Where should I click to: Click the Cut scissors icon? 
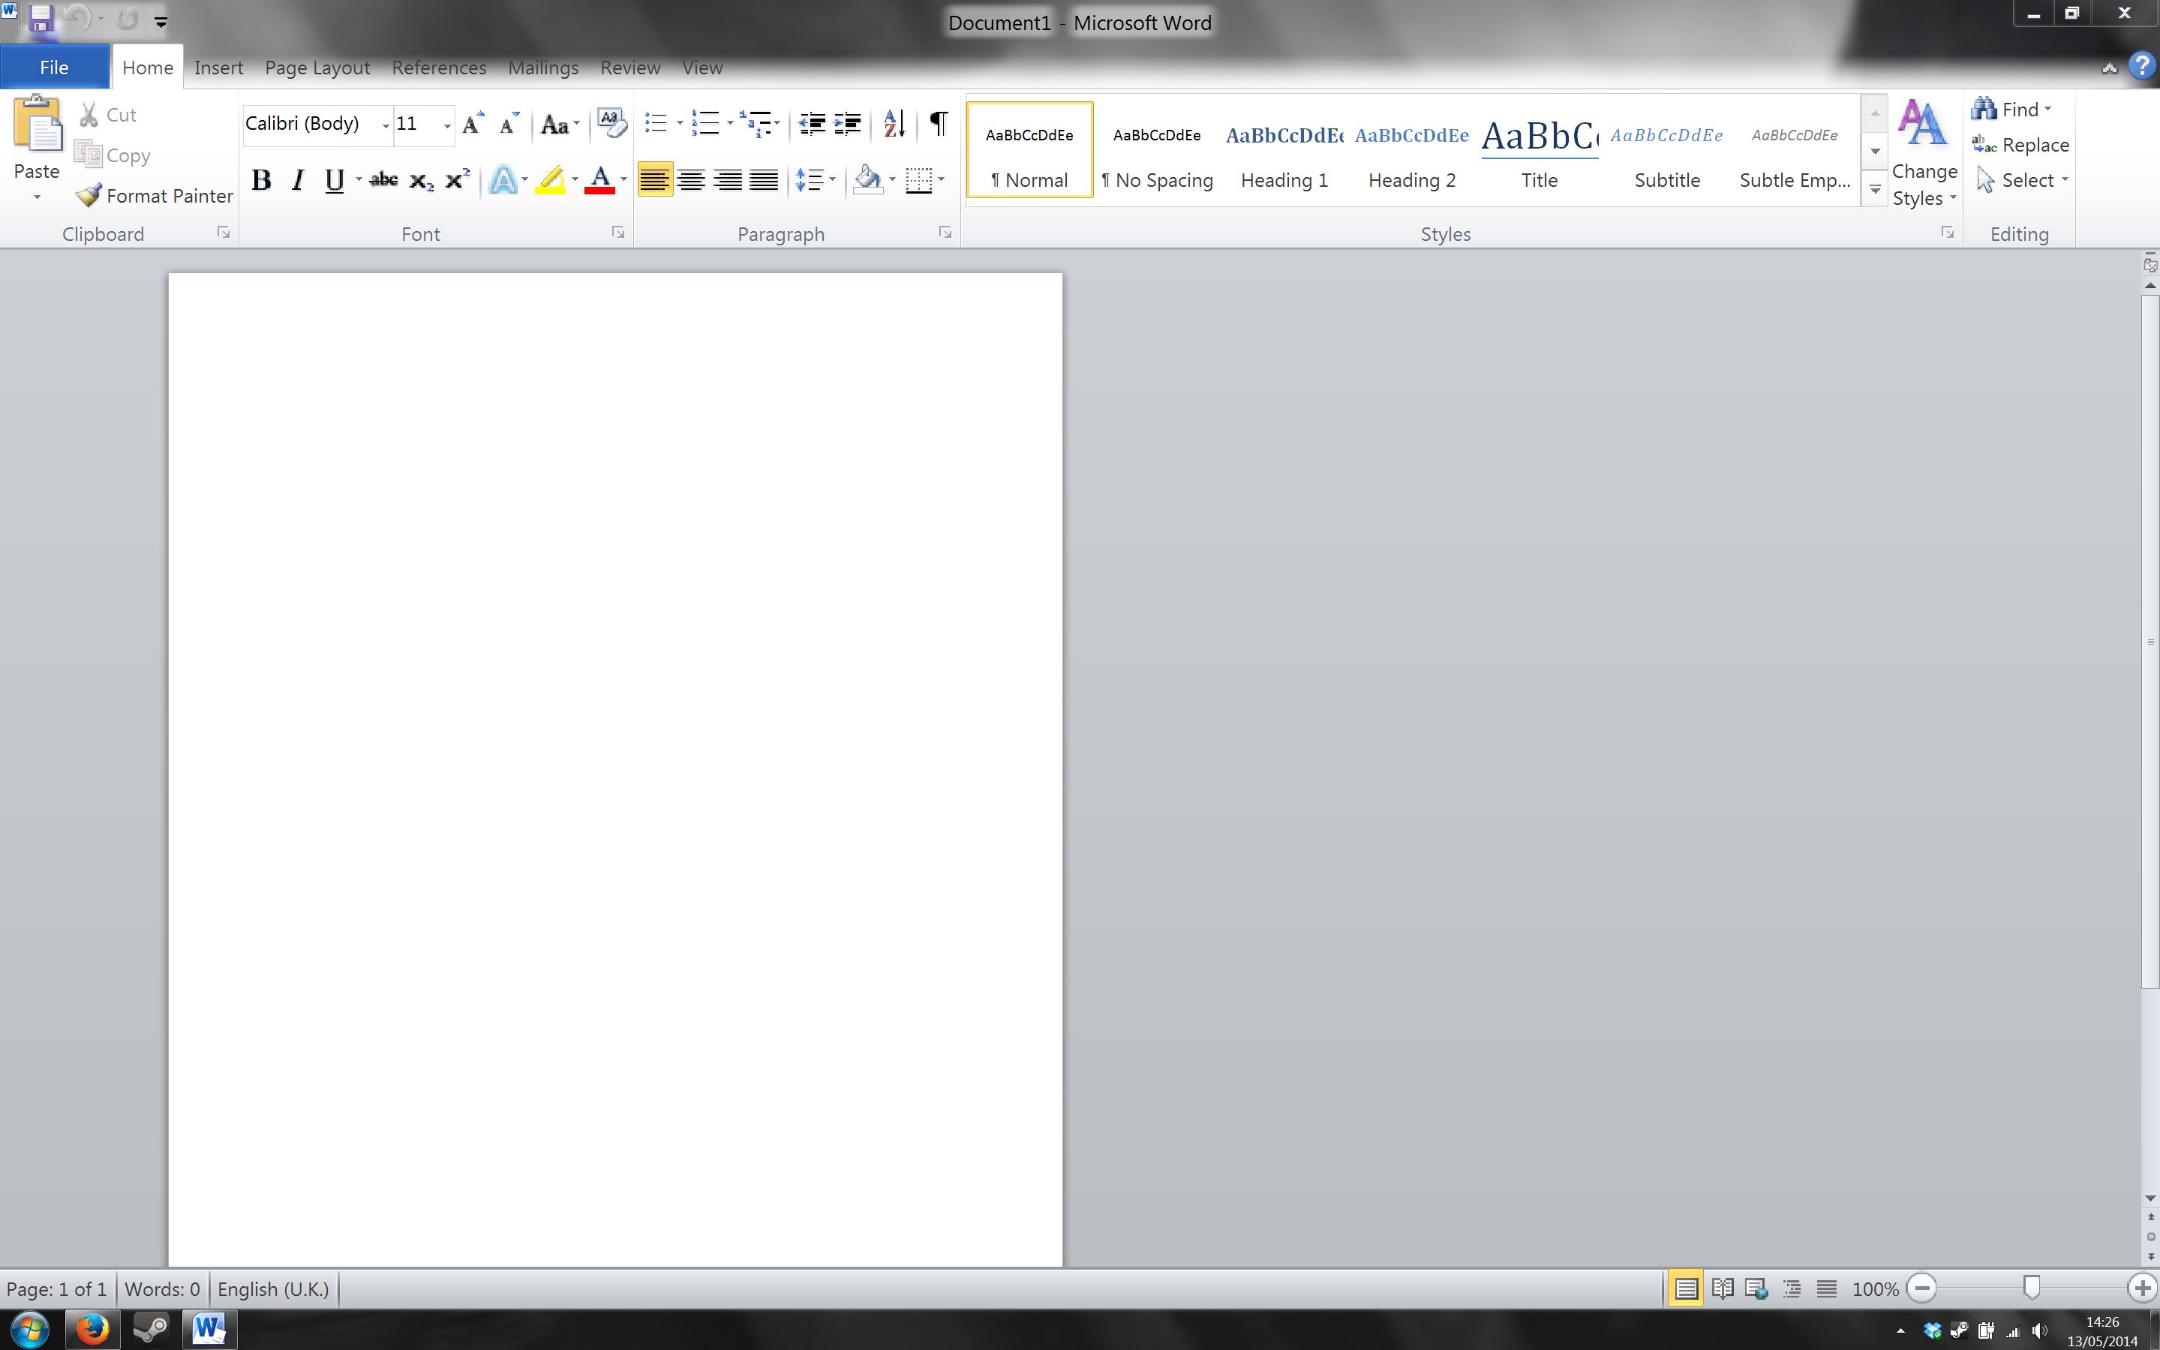click(x=89, y=115)
